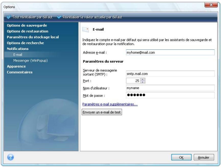Increase Port value with up arrow

pos(143,80)
